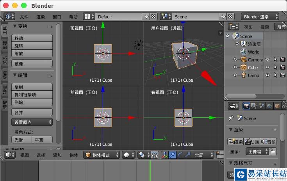Toggle manipulate center points button
Image resolution: width=287 pixels, height=181 pixels.
coord(155,155)
